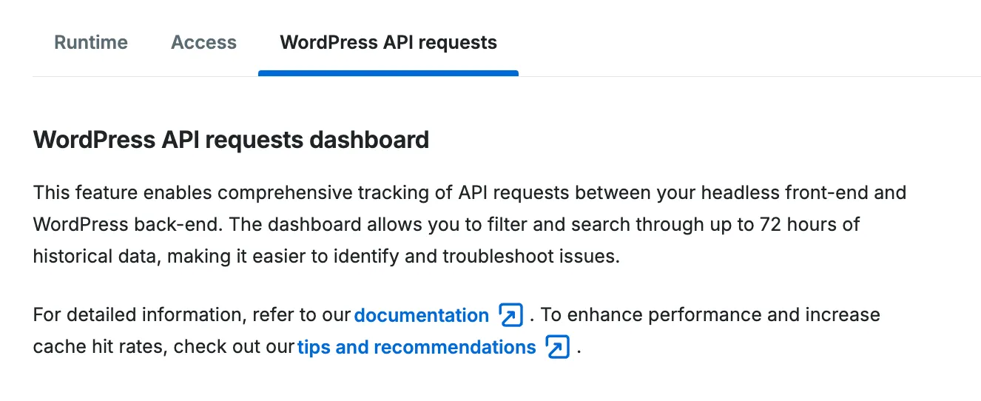
Task: Click the blue underline below the active tab
Action: [x=388, y=73]
